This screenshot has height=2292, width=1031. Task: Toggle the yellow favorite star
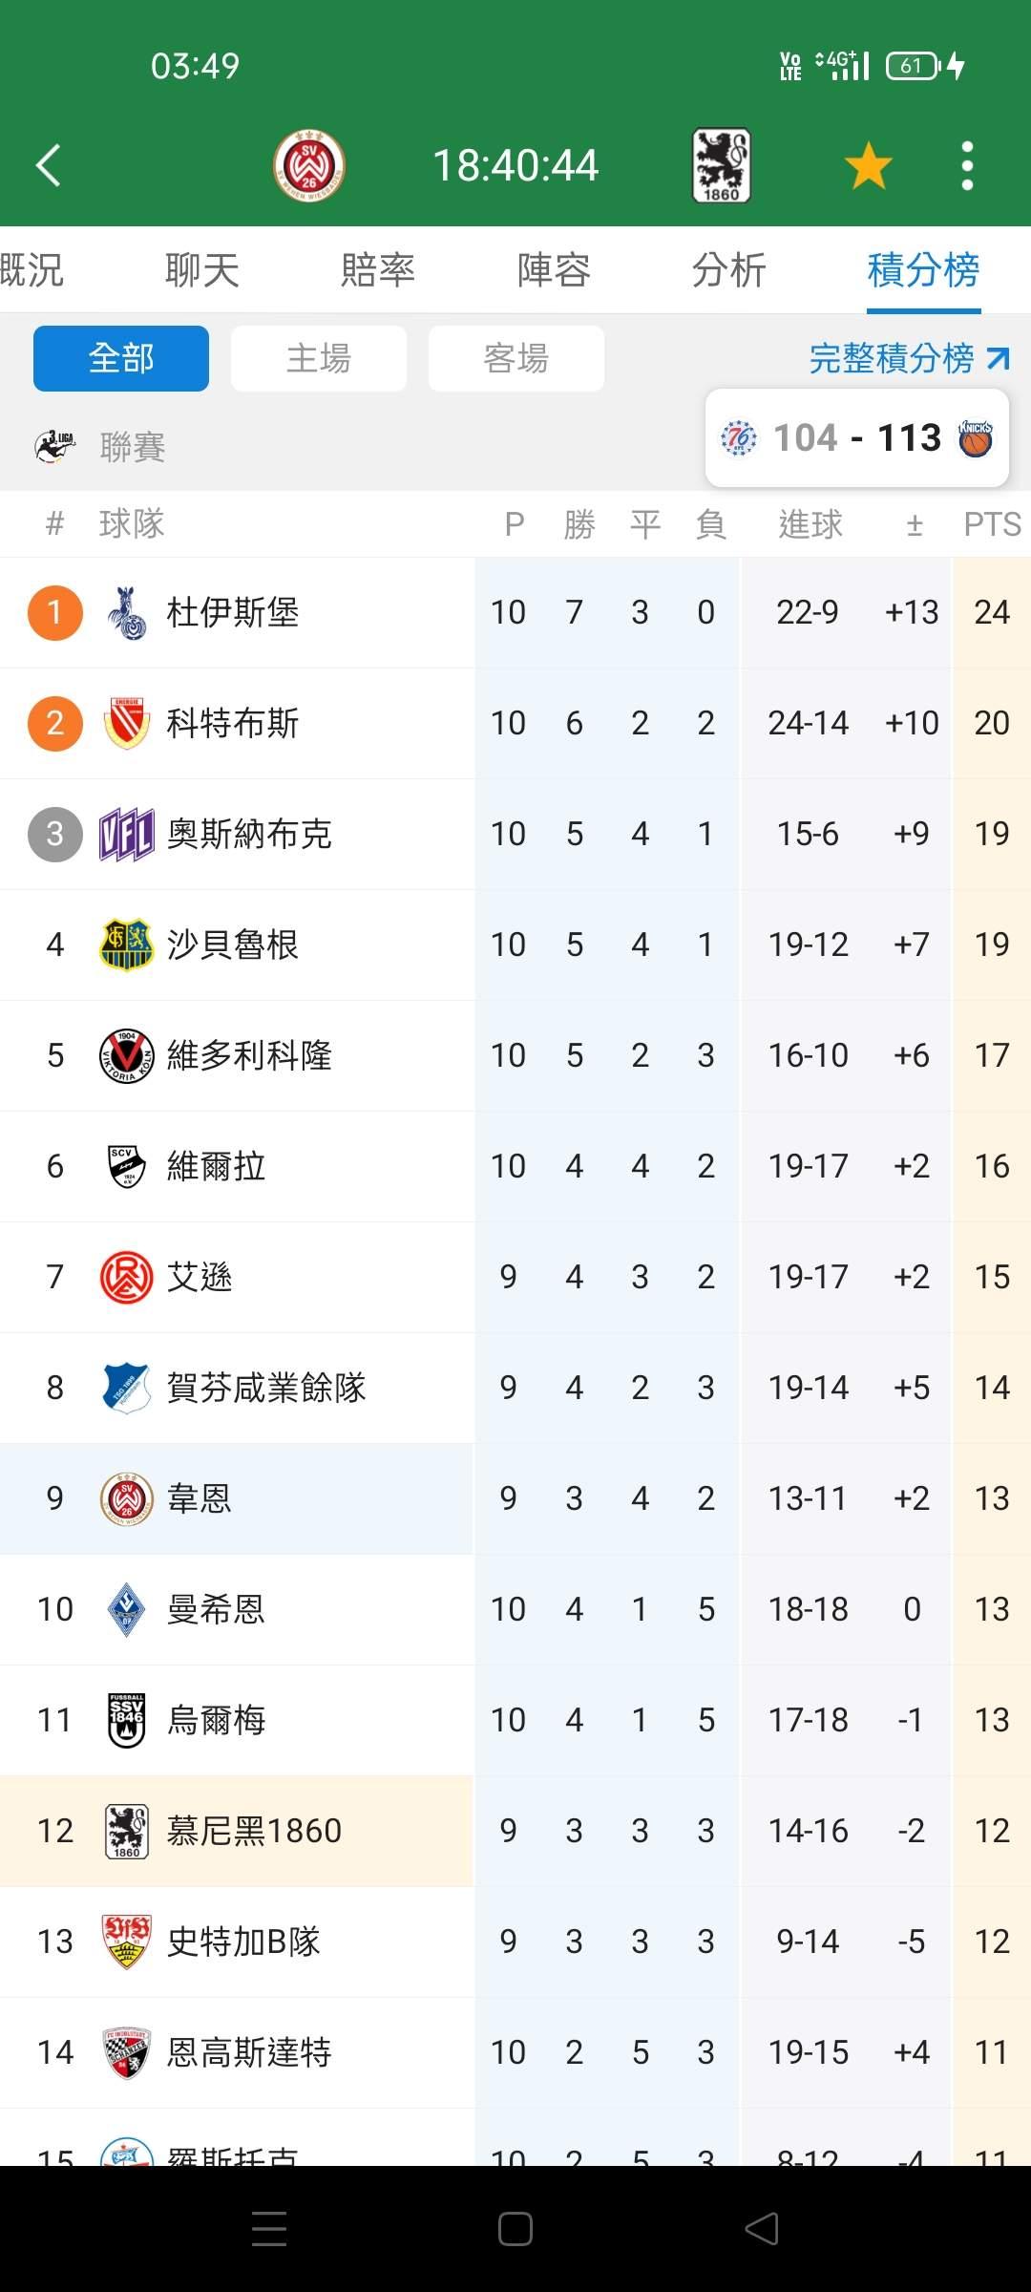coord(868,165)
